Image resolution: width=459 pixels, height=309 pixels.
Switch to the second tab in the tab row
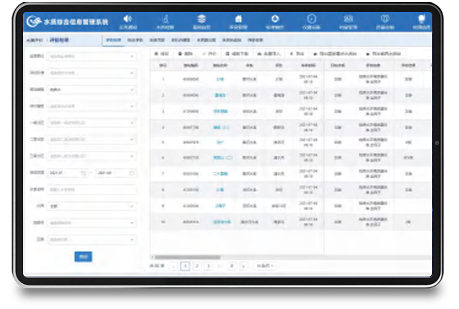[133, 40]
